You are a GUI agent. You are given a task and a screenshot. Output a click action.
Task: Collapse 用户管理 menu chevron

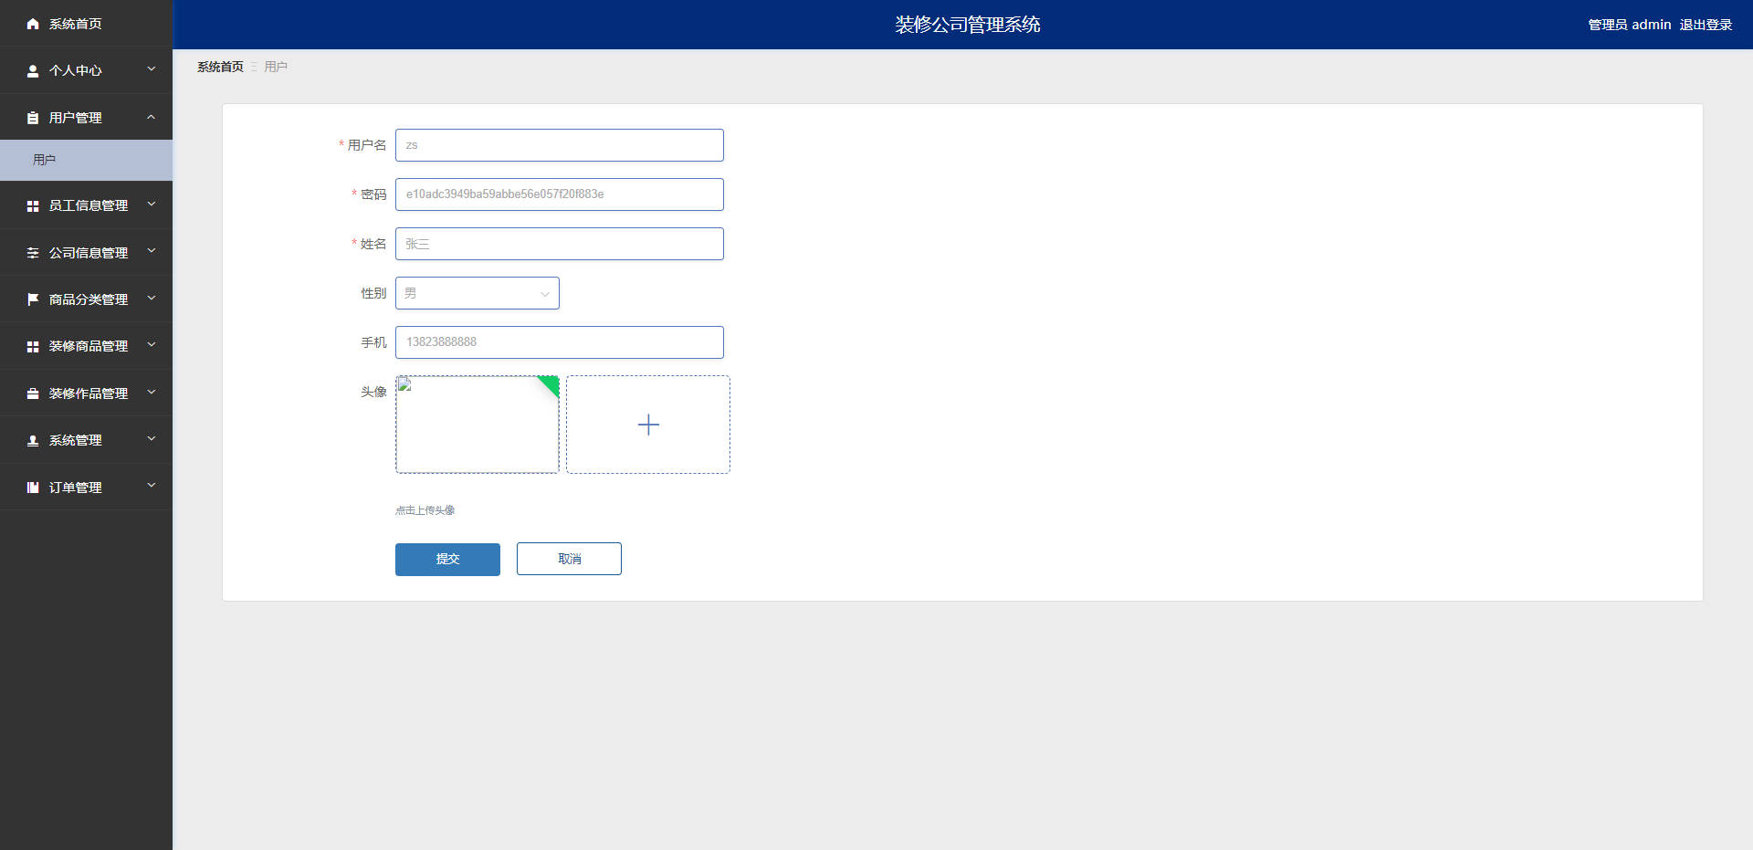152,117
